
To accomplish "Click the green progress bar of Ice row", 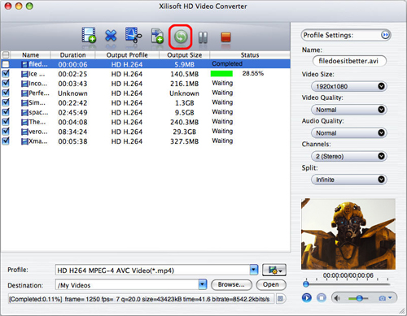I will click(221, 74).
